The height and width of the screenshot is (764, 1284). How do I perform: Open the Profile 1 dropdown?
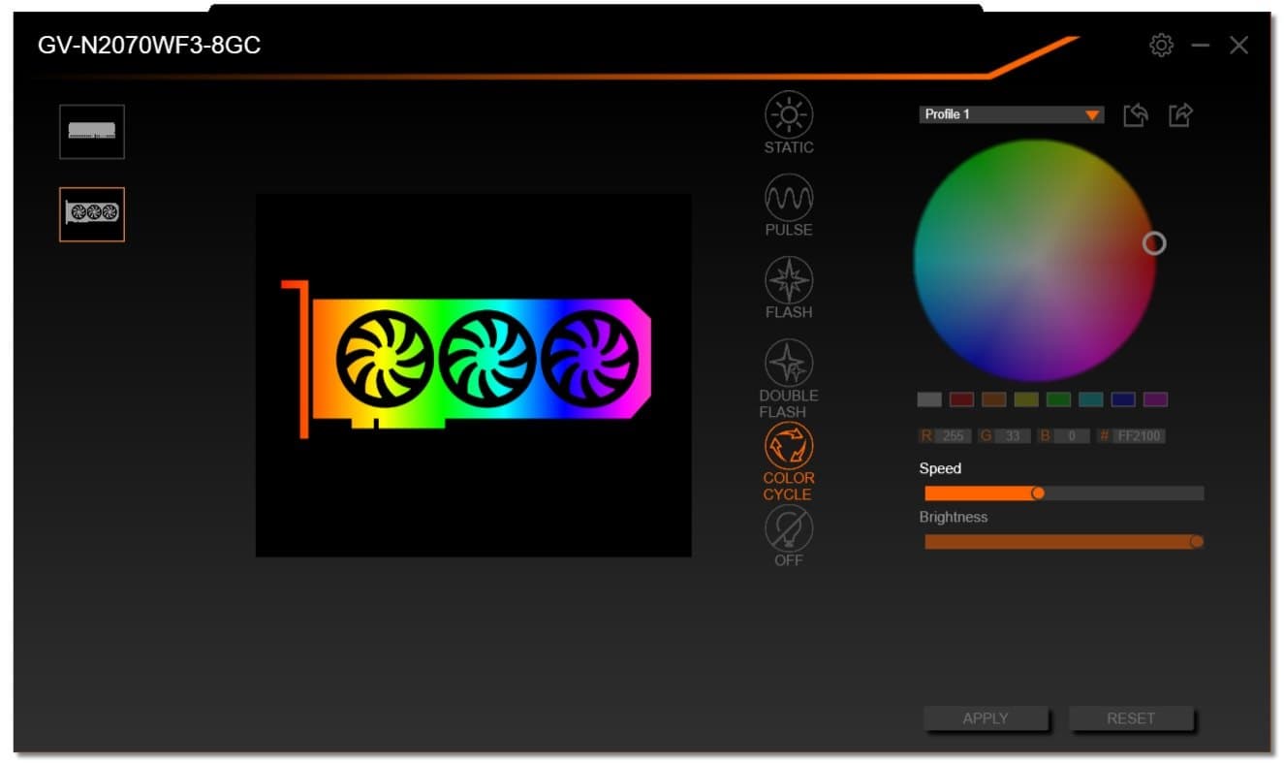click(x=1012, y=114)
